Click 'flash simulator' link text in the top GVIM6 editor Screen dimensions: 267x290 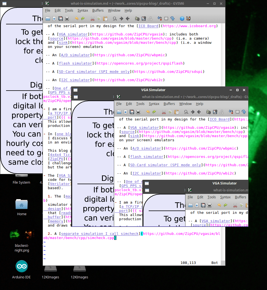pos(75,63)
